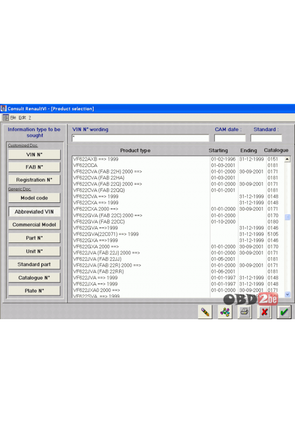Select row VF622JXA0 2000 ==>
295x423 pixels.
click(178, 290)
